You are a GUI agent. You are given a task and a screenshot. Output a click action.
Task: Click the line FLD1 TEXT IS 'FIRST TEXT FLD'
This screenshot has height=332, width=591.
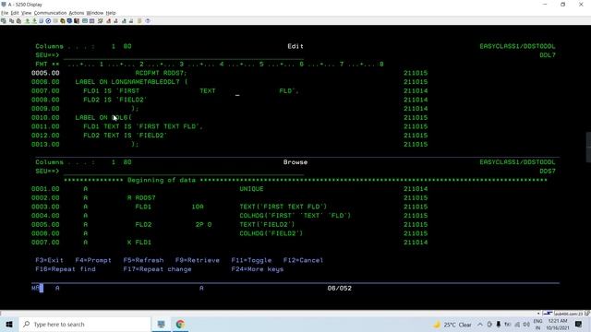[143, 126]
